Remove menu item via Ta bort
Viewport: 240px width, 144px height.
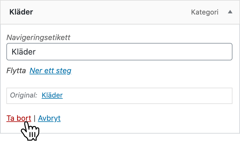pos(19,118)
